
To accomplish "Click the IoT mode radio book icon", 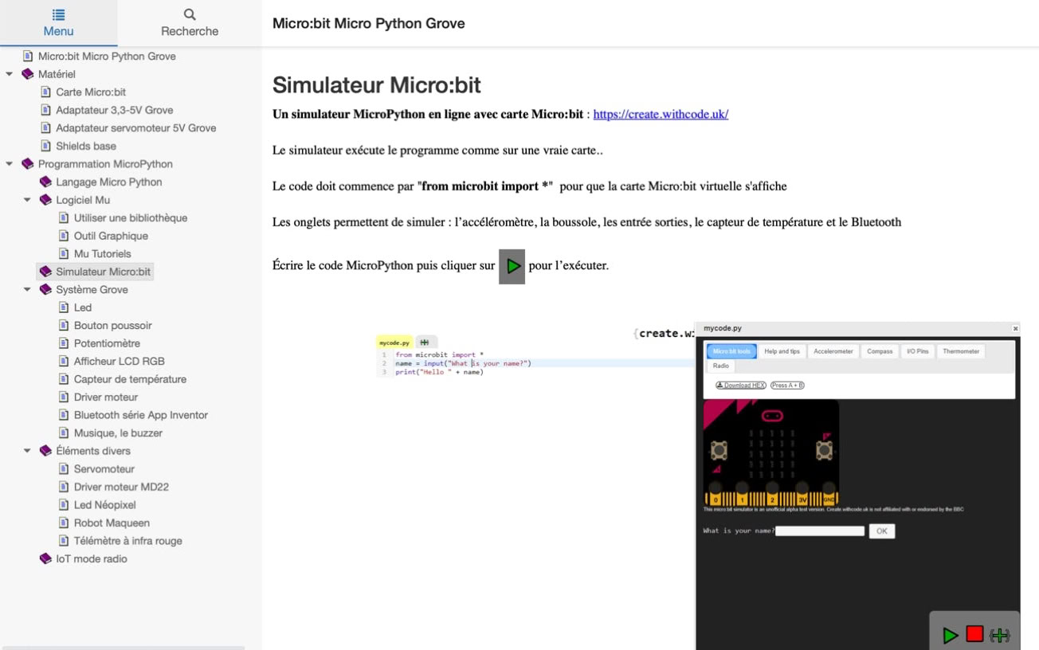I will 45,559.
